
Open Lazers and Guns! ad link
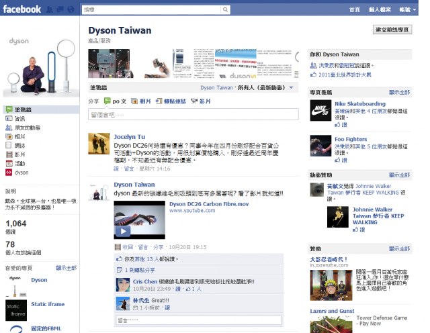332,311
